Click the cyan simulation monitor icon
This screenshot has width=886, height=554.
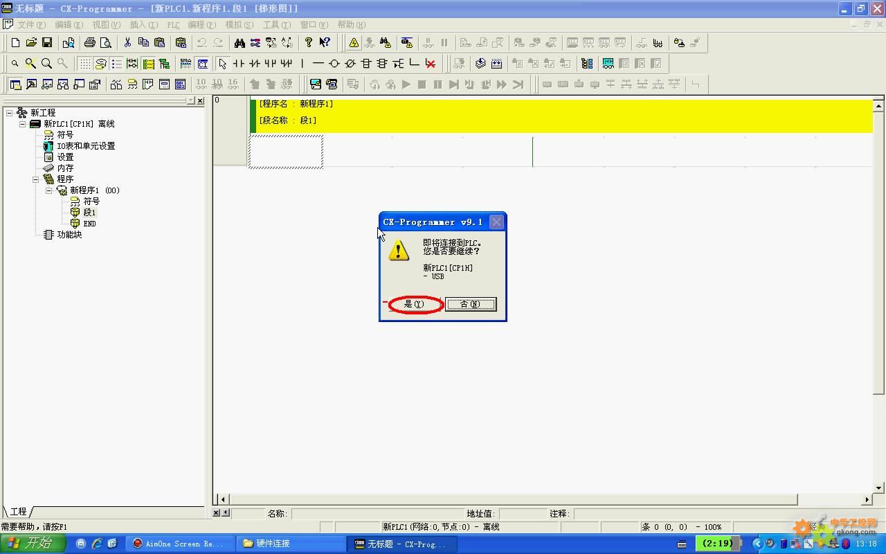click(x=608, y=64)
